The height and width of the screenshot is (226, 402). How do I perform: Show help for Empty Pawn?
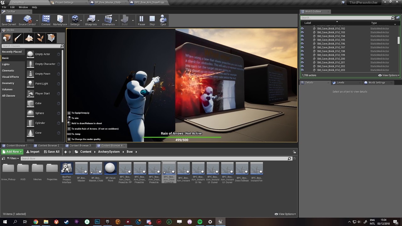point(59,74)
